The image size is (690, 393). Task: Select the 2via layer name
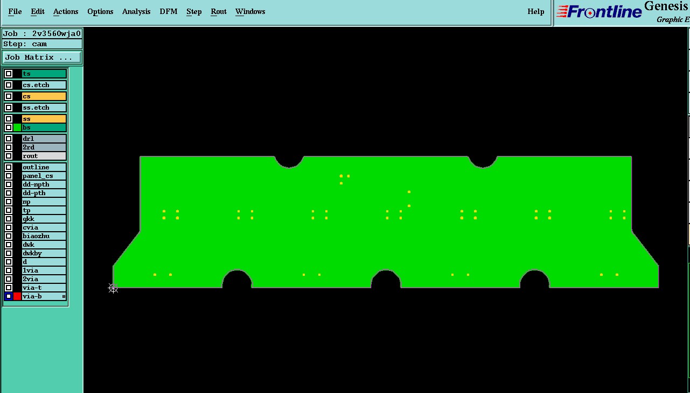tap(44, 279)
